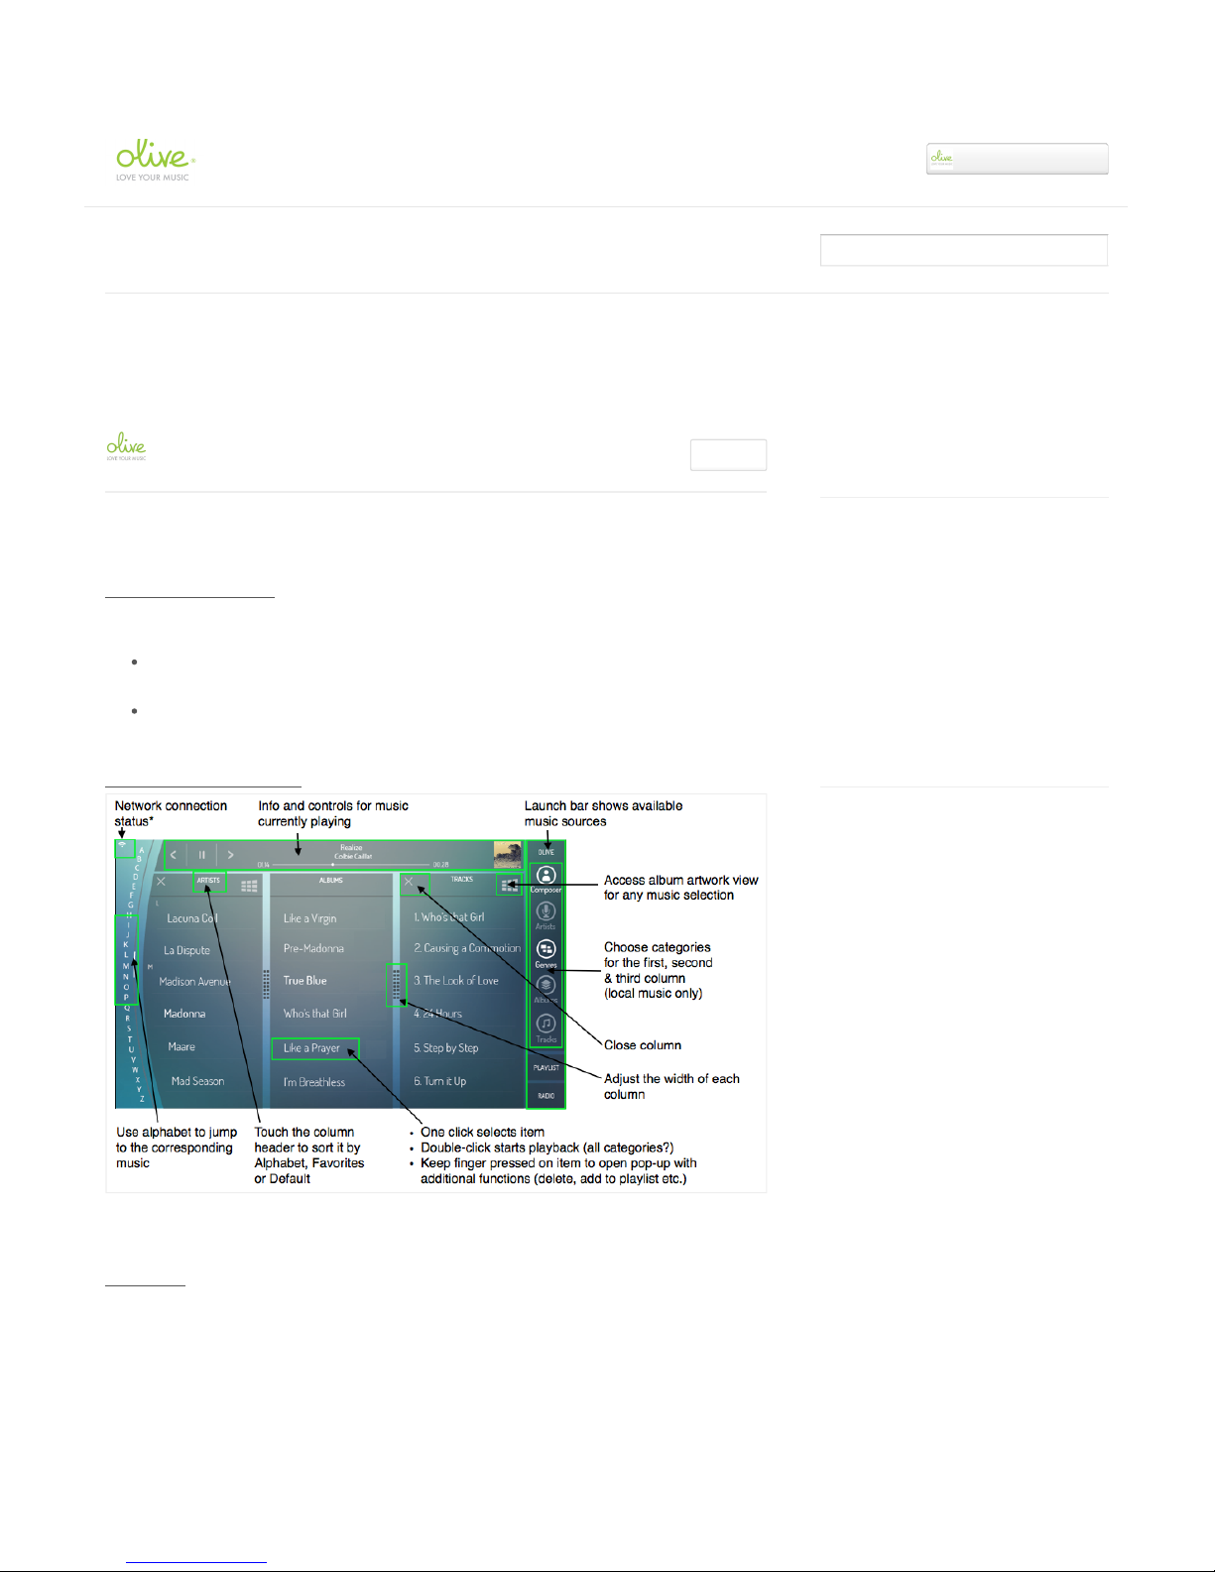This screenshot has height=1572, width=1215.
Task: Select the album Like a Virgin
Action: click(309, 918)
